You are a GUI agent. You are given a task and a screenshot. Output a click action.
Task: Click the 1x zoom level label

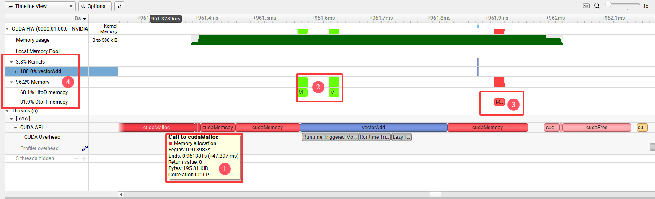646,6
